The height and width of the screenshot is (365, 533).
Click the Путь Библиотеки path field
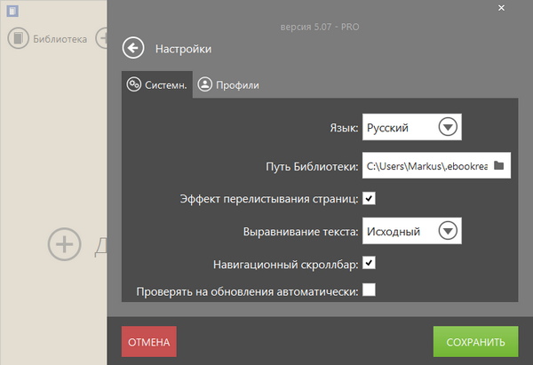[426, 165]
